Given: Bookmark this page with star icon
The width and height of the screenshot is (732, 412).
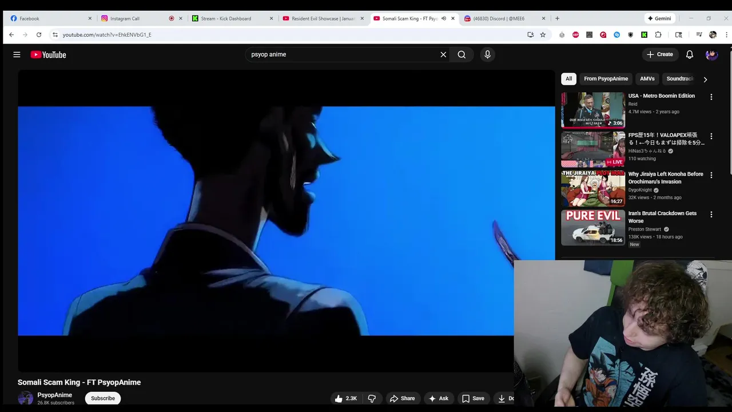Looking at the screenshot, I should [543, 34].
